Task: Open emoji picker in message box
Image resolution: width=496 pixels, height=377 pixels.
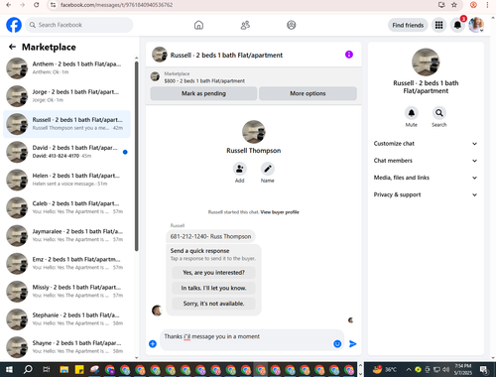Action: pyautogui.click(x=337, y=344)
